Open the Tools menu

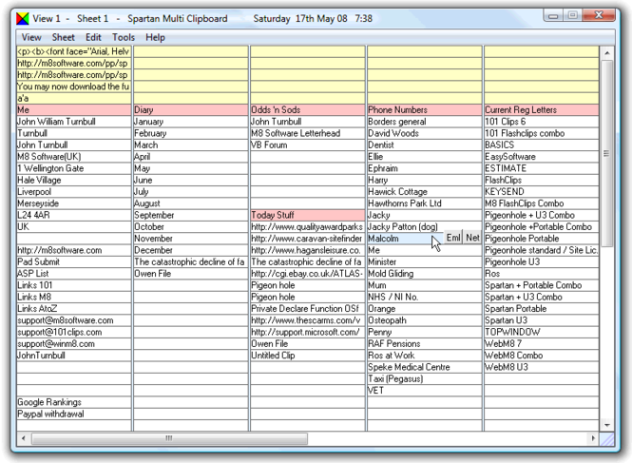[124, 37]
